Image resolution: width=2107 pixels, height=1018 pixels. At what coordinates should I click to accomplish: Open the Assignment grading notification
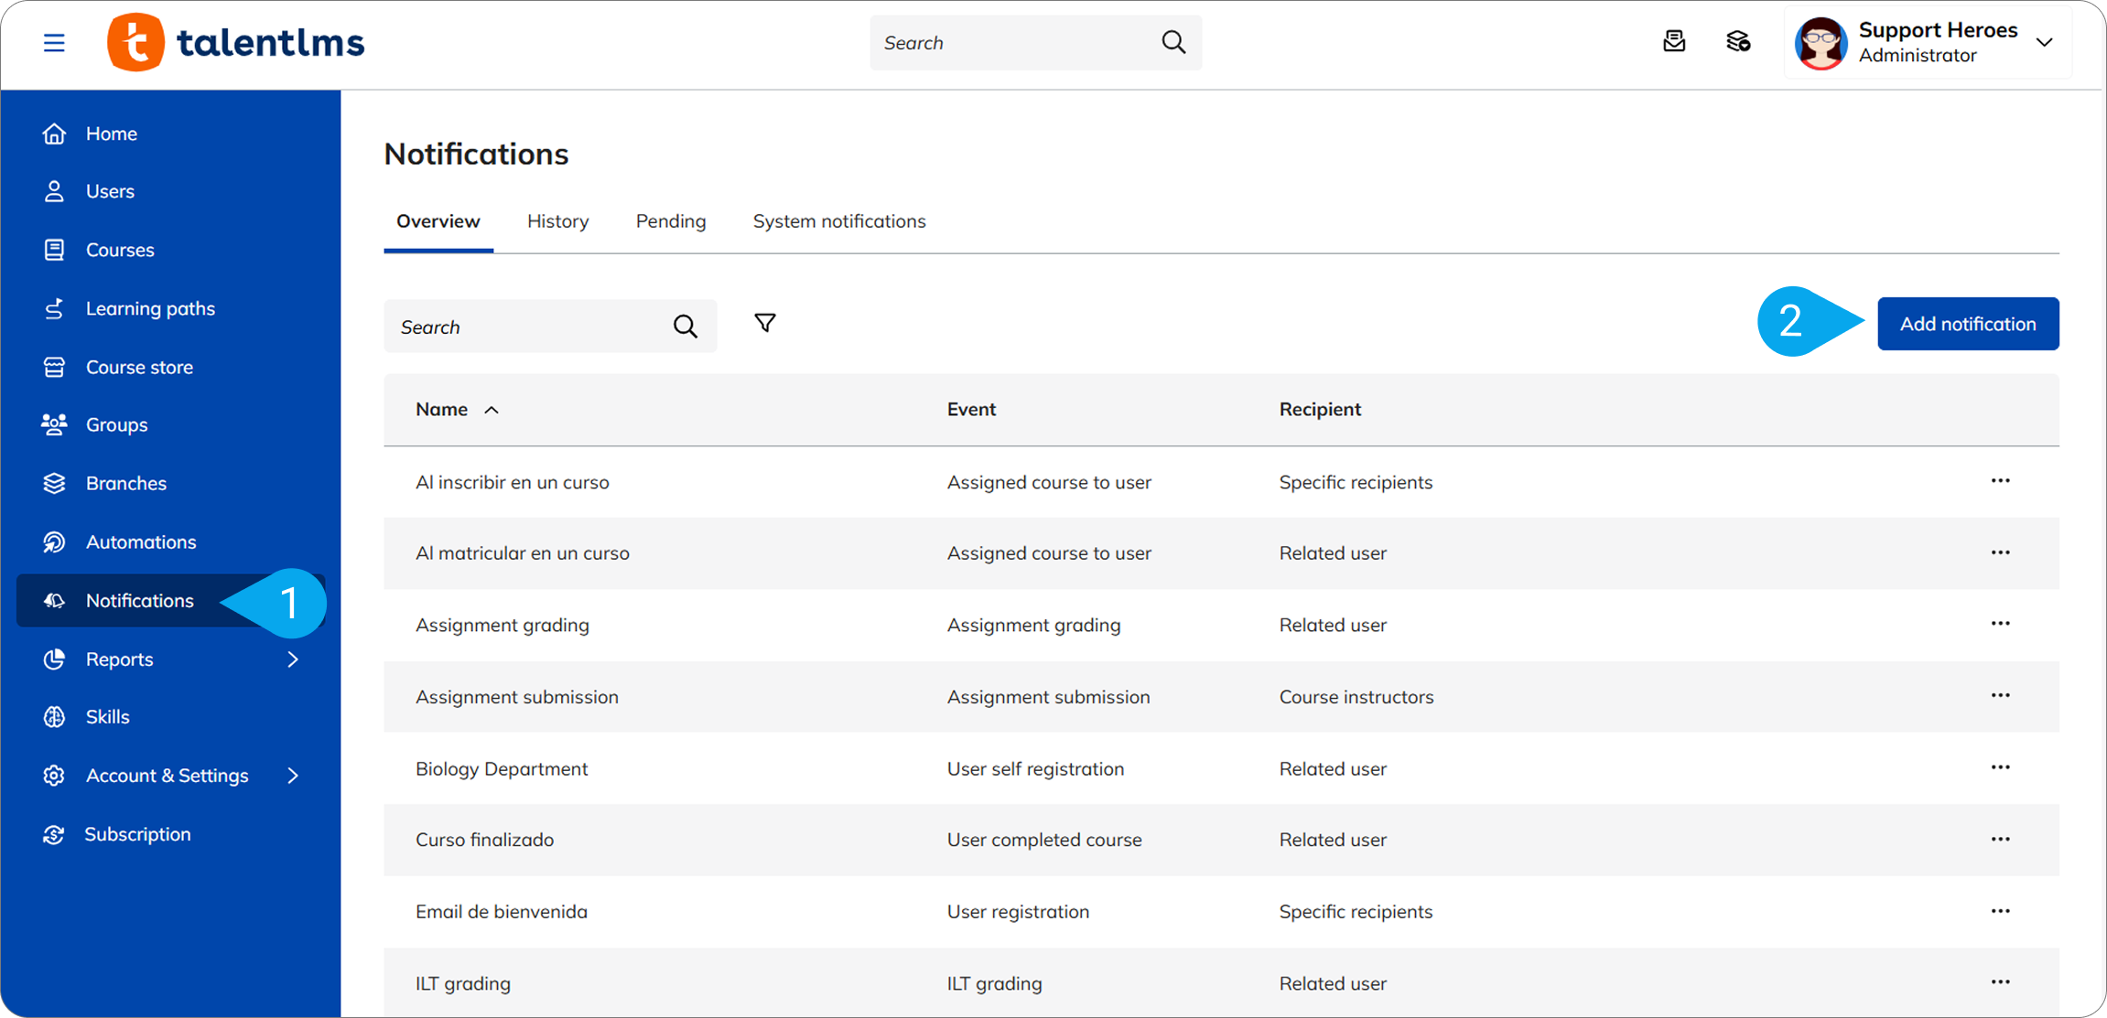pos(502,625)
